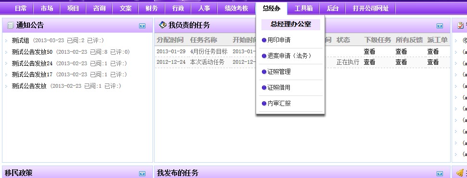Open the 财务 menu tab

(x=152, y=9)
